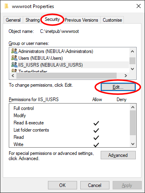Click the IIS_IUSRS group icon
Image resolution: width=145 pixels, height=193 pixels.
click(14, 65)
